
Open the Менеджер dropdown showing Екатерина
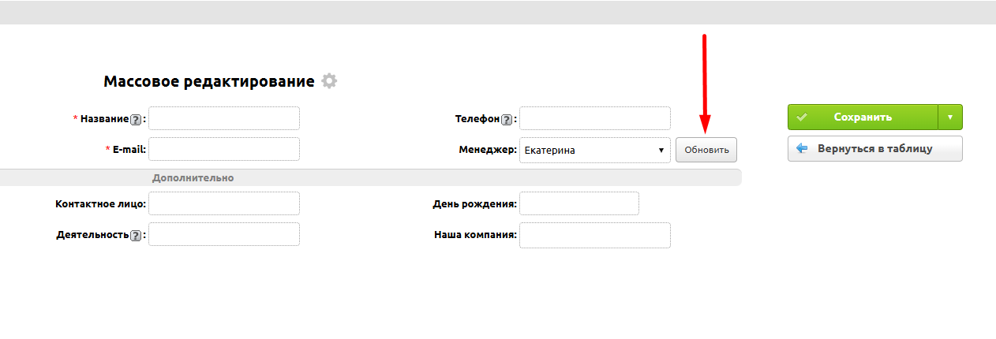pyautogui.click(x=594, y=150)
